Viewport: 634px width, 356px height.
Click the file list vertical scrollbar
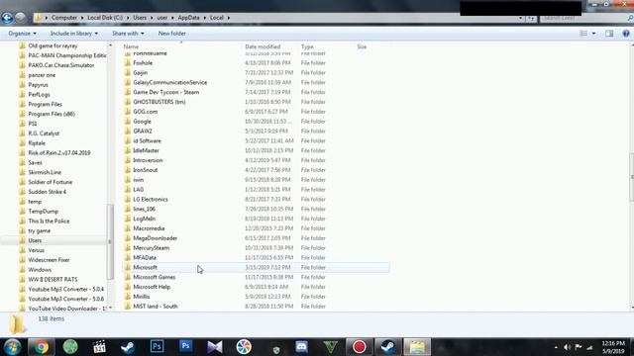click(631, 177)
